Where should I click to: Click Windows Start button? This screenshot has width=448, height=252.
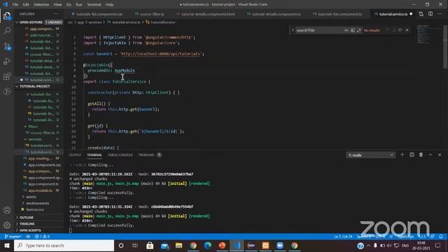(x=7, y=246)
